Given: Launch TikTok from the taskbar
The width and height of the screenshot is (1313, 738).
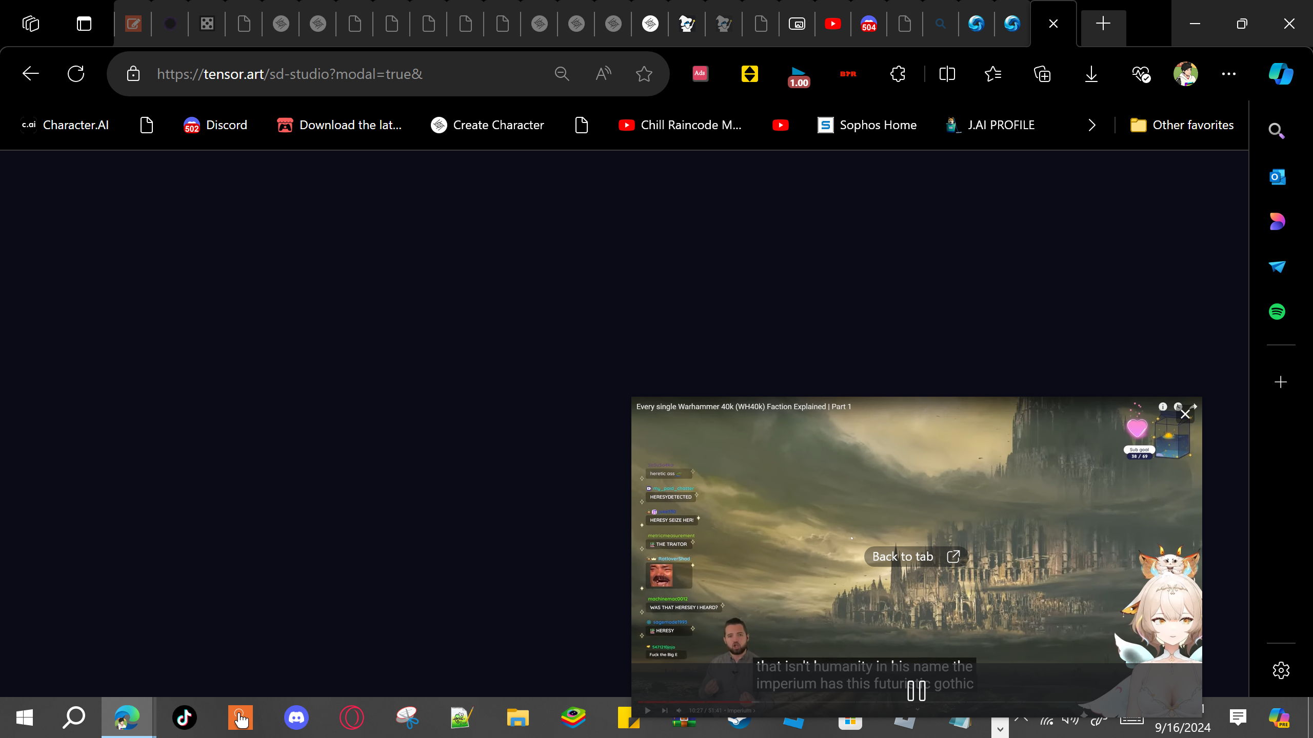Looking at the screenshot, I should 185,717.
